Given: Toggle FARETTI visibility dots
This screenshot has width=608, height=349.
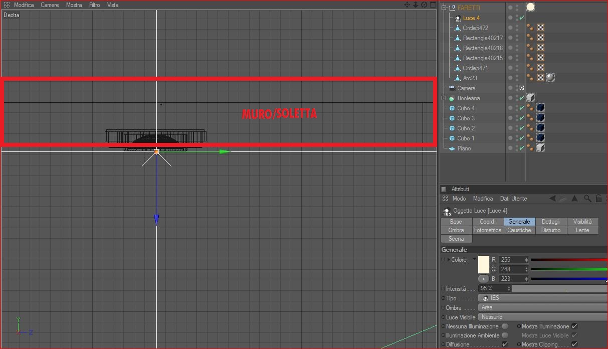Looking at the screenshot, I should (x=517, y=8).
